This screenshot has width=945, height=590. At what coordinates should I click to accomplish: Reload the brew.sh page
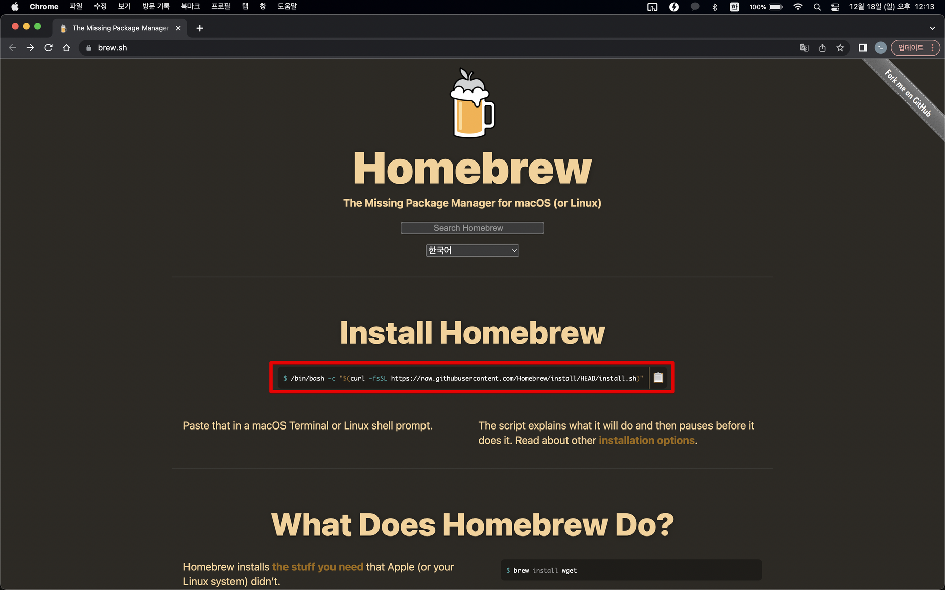click(x=49, y=48)
